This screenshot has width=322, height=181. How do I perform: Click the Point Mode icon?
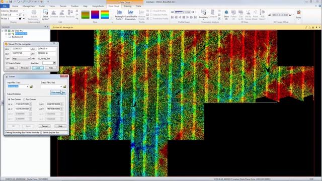pos(255,15)
